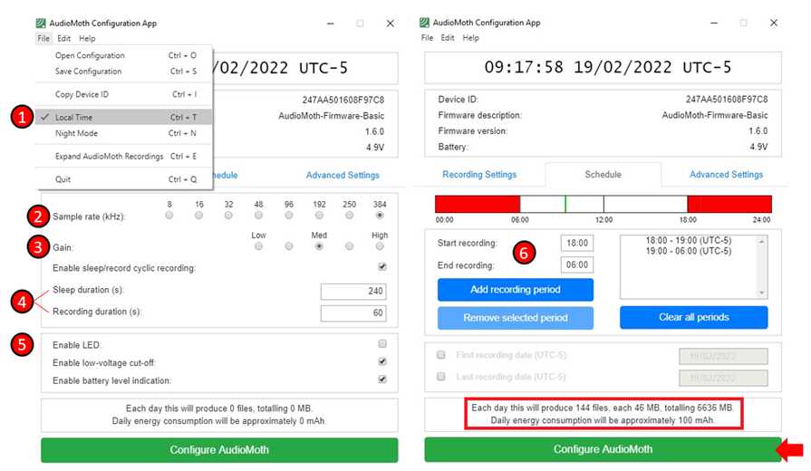Select 250 kHz sample rate

coord(349,215)
